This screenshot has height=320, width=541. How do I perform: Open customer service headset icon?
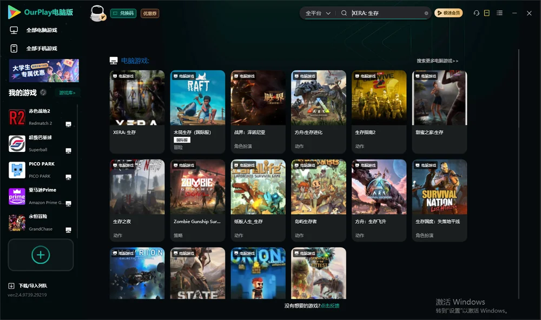(x=476, y=13)
